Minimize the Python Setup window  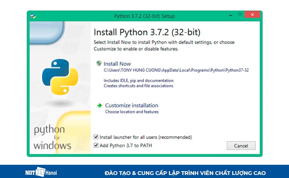pyautogui.click(x=230, y=15)
